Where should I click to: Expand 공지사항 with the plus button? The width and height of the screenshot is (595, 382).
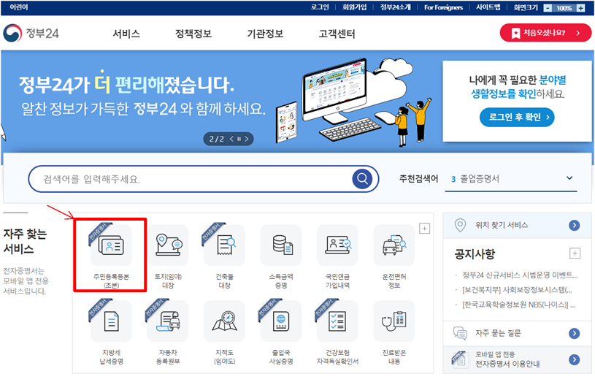575,253
